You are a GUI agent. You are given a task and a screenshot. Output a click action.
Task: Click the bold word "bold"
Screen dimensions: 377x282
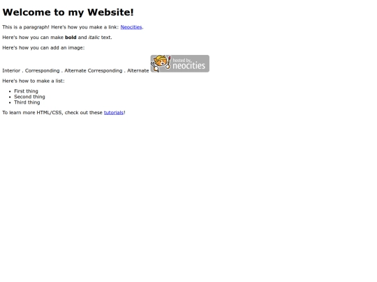71,38
